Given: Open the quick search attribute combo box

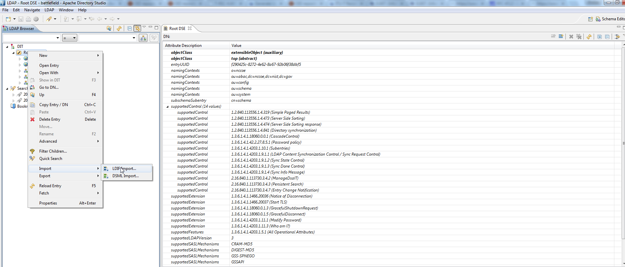Looking at the screenshot, I should click(x=32, y=38).
